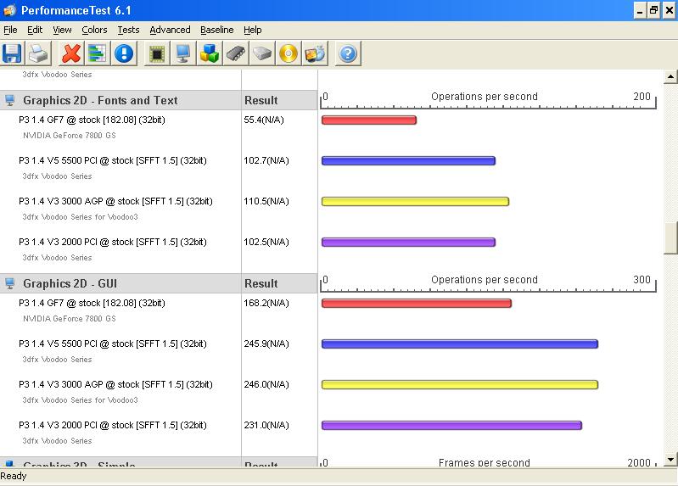Select P3 1.4 V3 2000 PCI row in GUI

112,425
